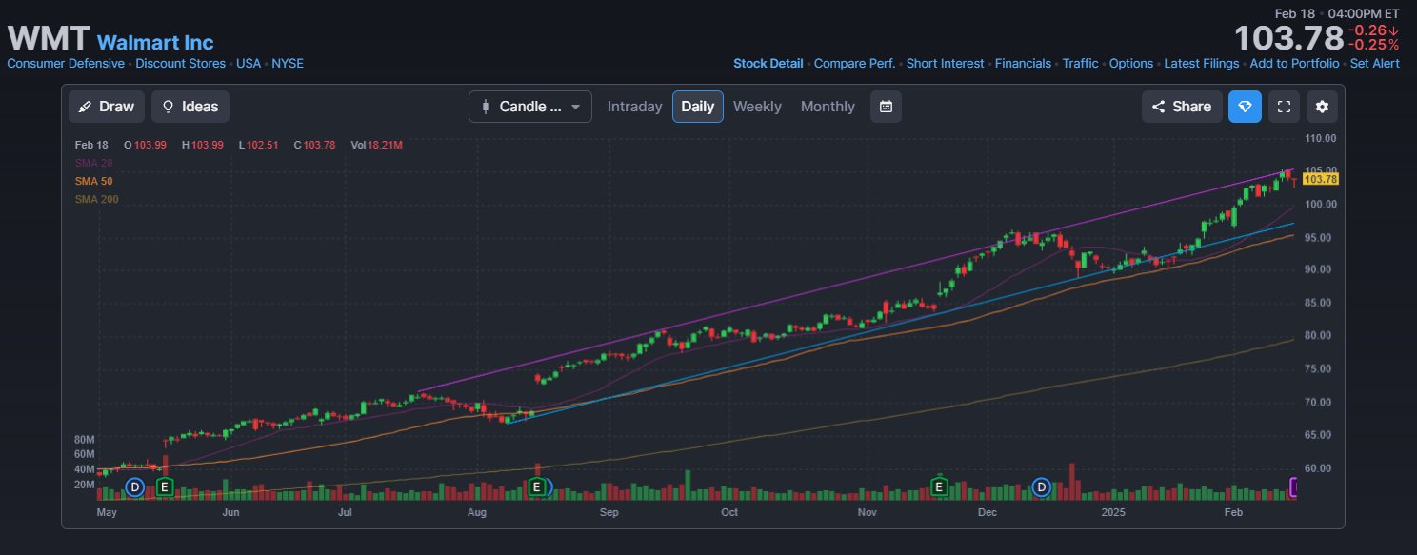This screenshot has height=555, width=1417.
Task: Click the earnings E marker in August
Action: 537,487
